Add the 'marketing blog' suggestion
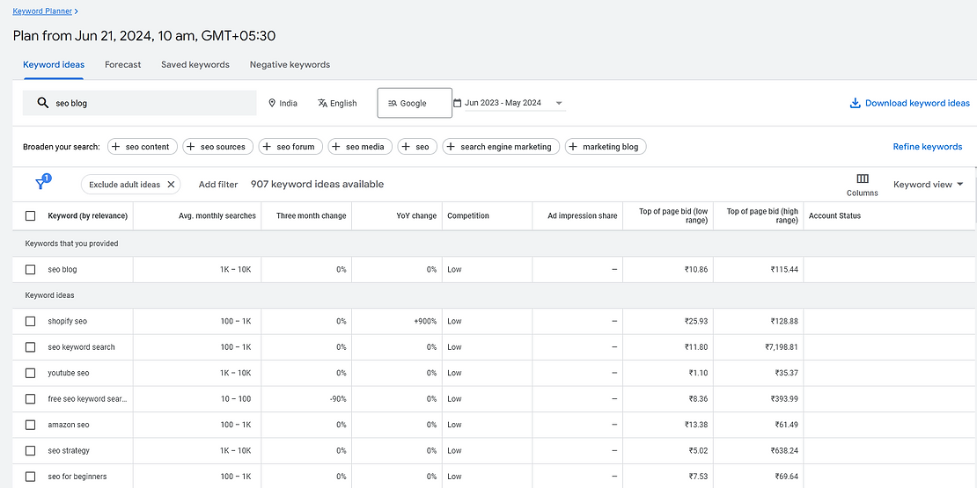977x488 pixels. click(x=606, y=147)
